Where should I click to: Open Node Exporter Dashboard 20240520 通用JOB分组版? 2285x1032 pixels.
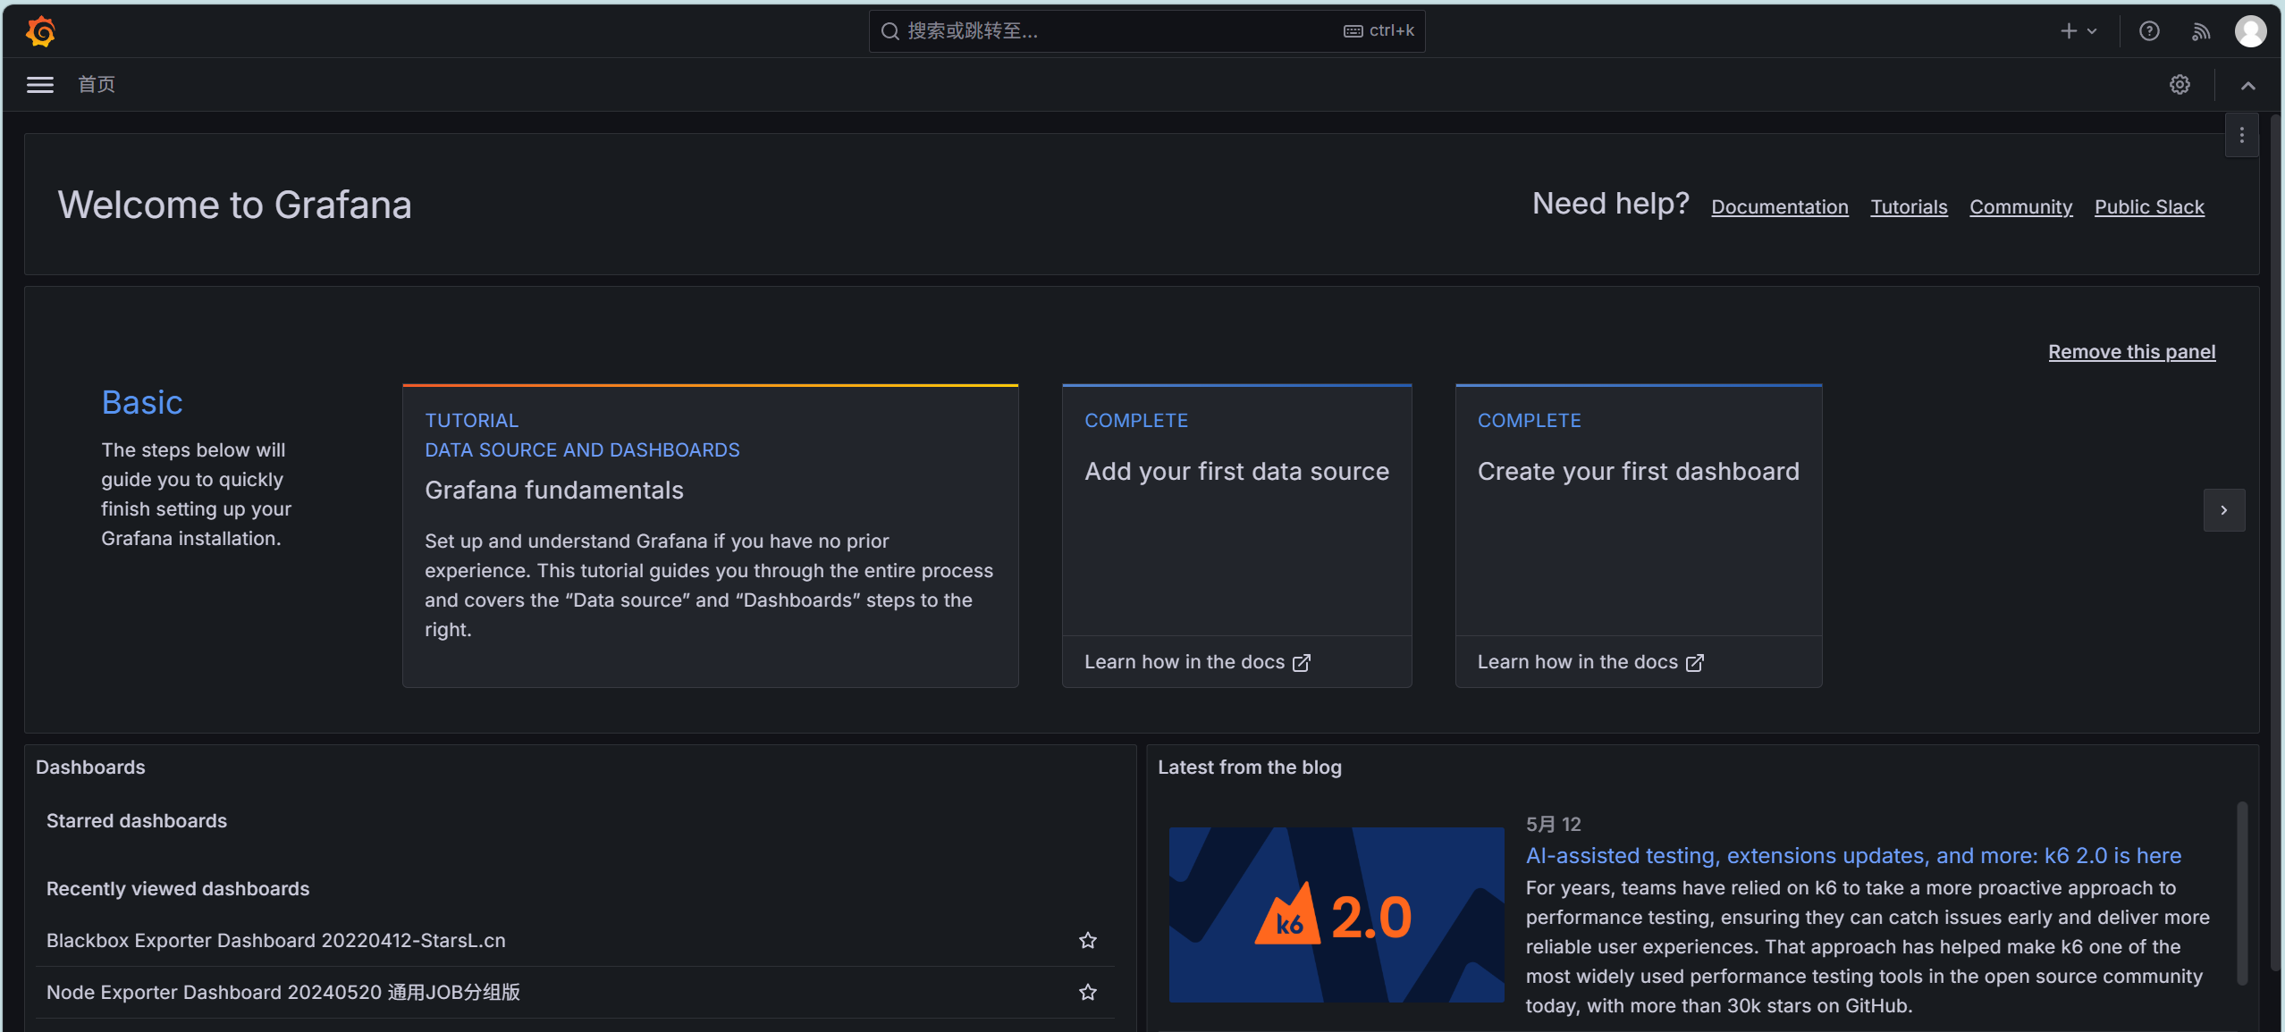click(x=283, y=992)
